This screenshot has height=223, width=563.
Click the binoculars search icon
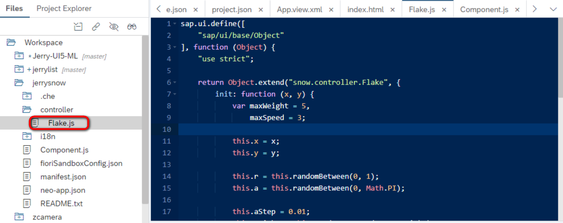(x=132, y=26)
